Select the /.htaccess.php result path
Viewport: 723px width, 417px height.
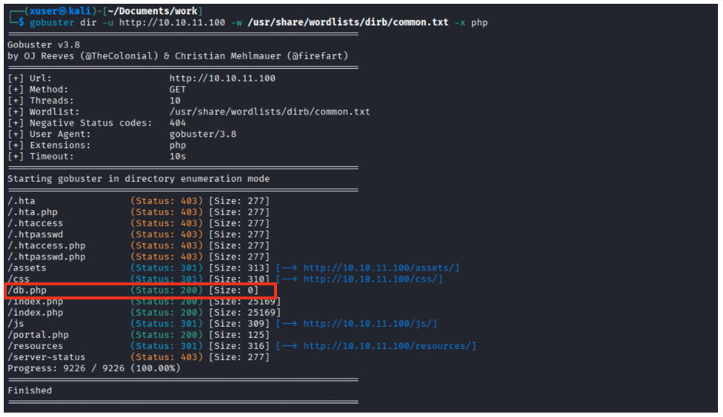[x=46, y=245]
